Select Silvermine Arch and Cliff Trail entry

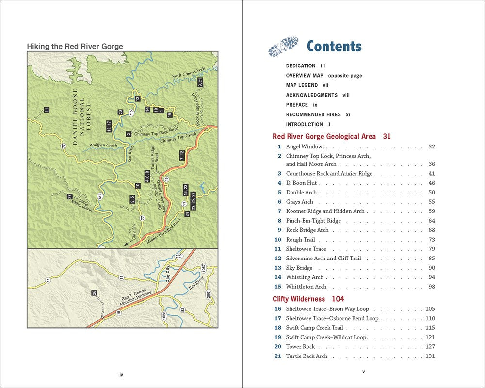pos(355,259)
